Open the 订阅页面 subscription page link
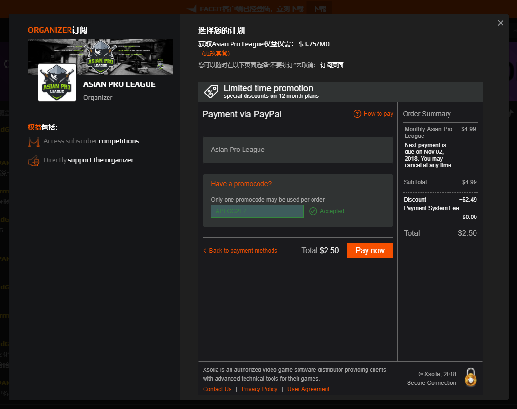 tap(332, 65)
